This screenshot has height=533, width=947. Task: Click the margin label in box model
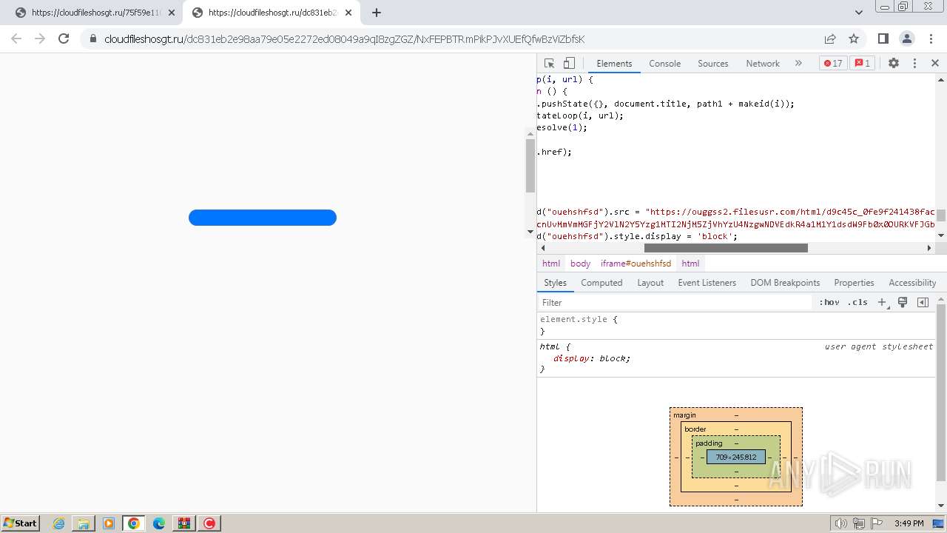tap(684, 415)
